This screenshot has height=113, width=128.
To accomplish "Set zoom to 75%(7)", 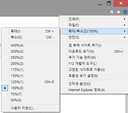I will click(30, 94).
